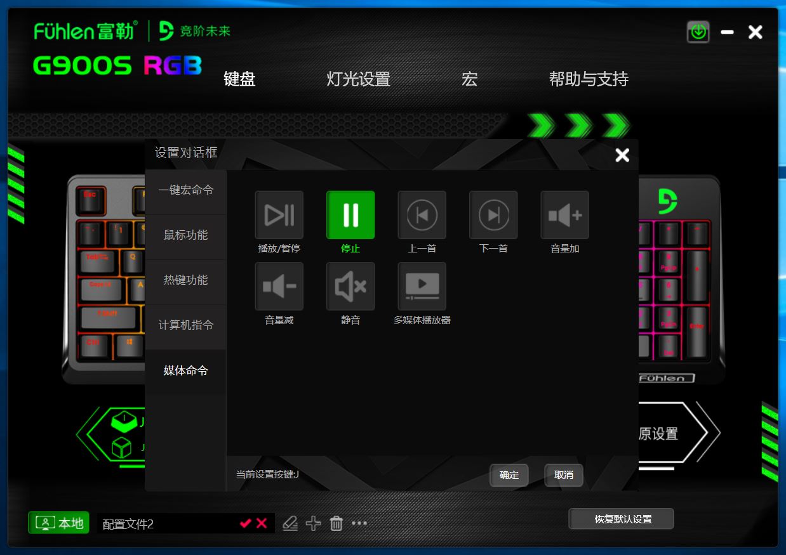Click the numpad Enter key on keyboard image
The height and width of the screenshot is (555, 786).
(x=696, y=332)
